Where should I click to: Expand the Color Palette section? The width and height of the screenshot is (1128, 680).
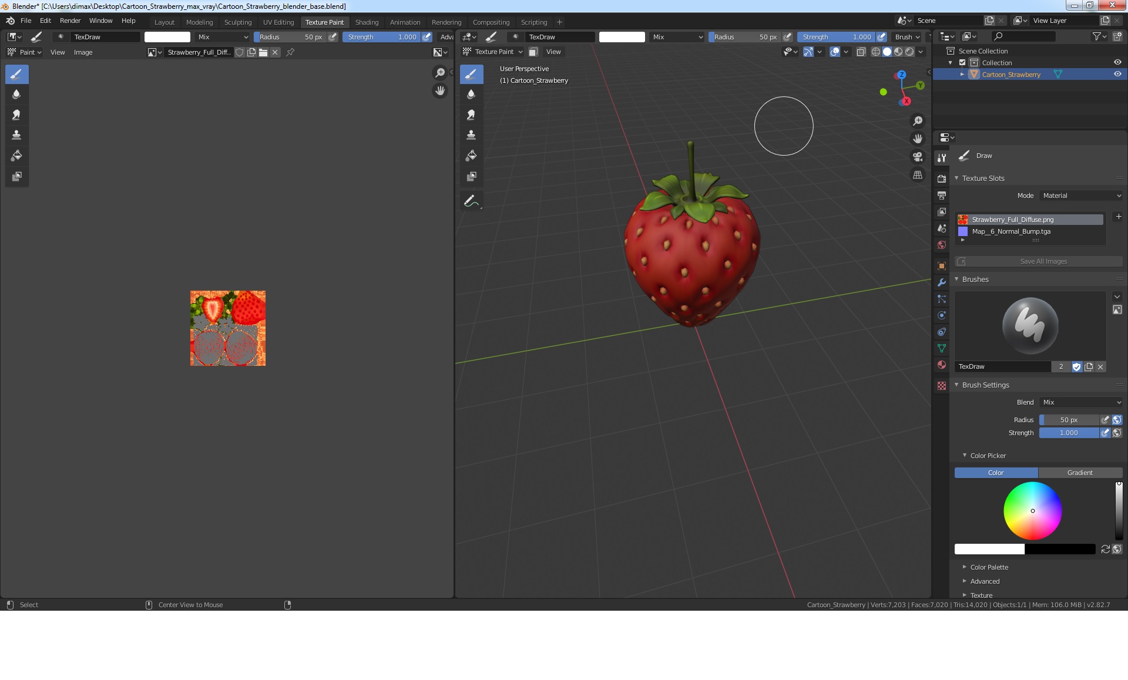tap(989, 567)
